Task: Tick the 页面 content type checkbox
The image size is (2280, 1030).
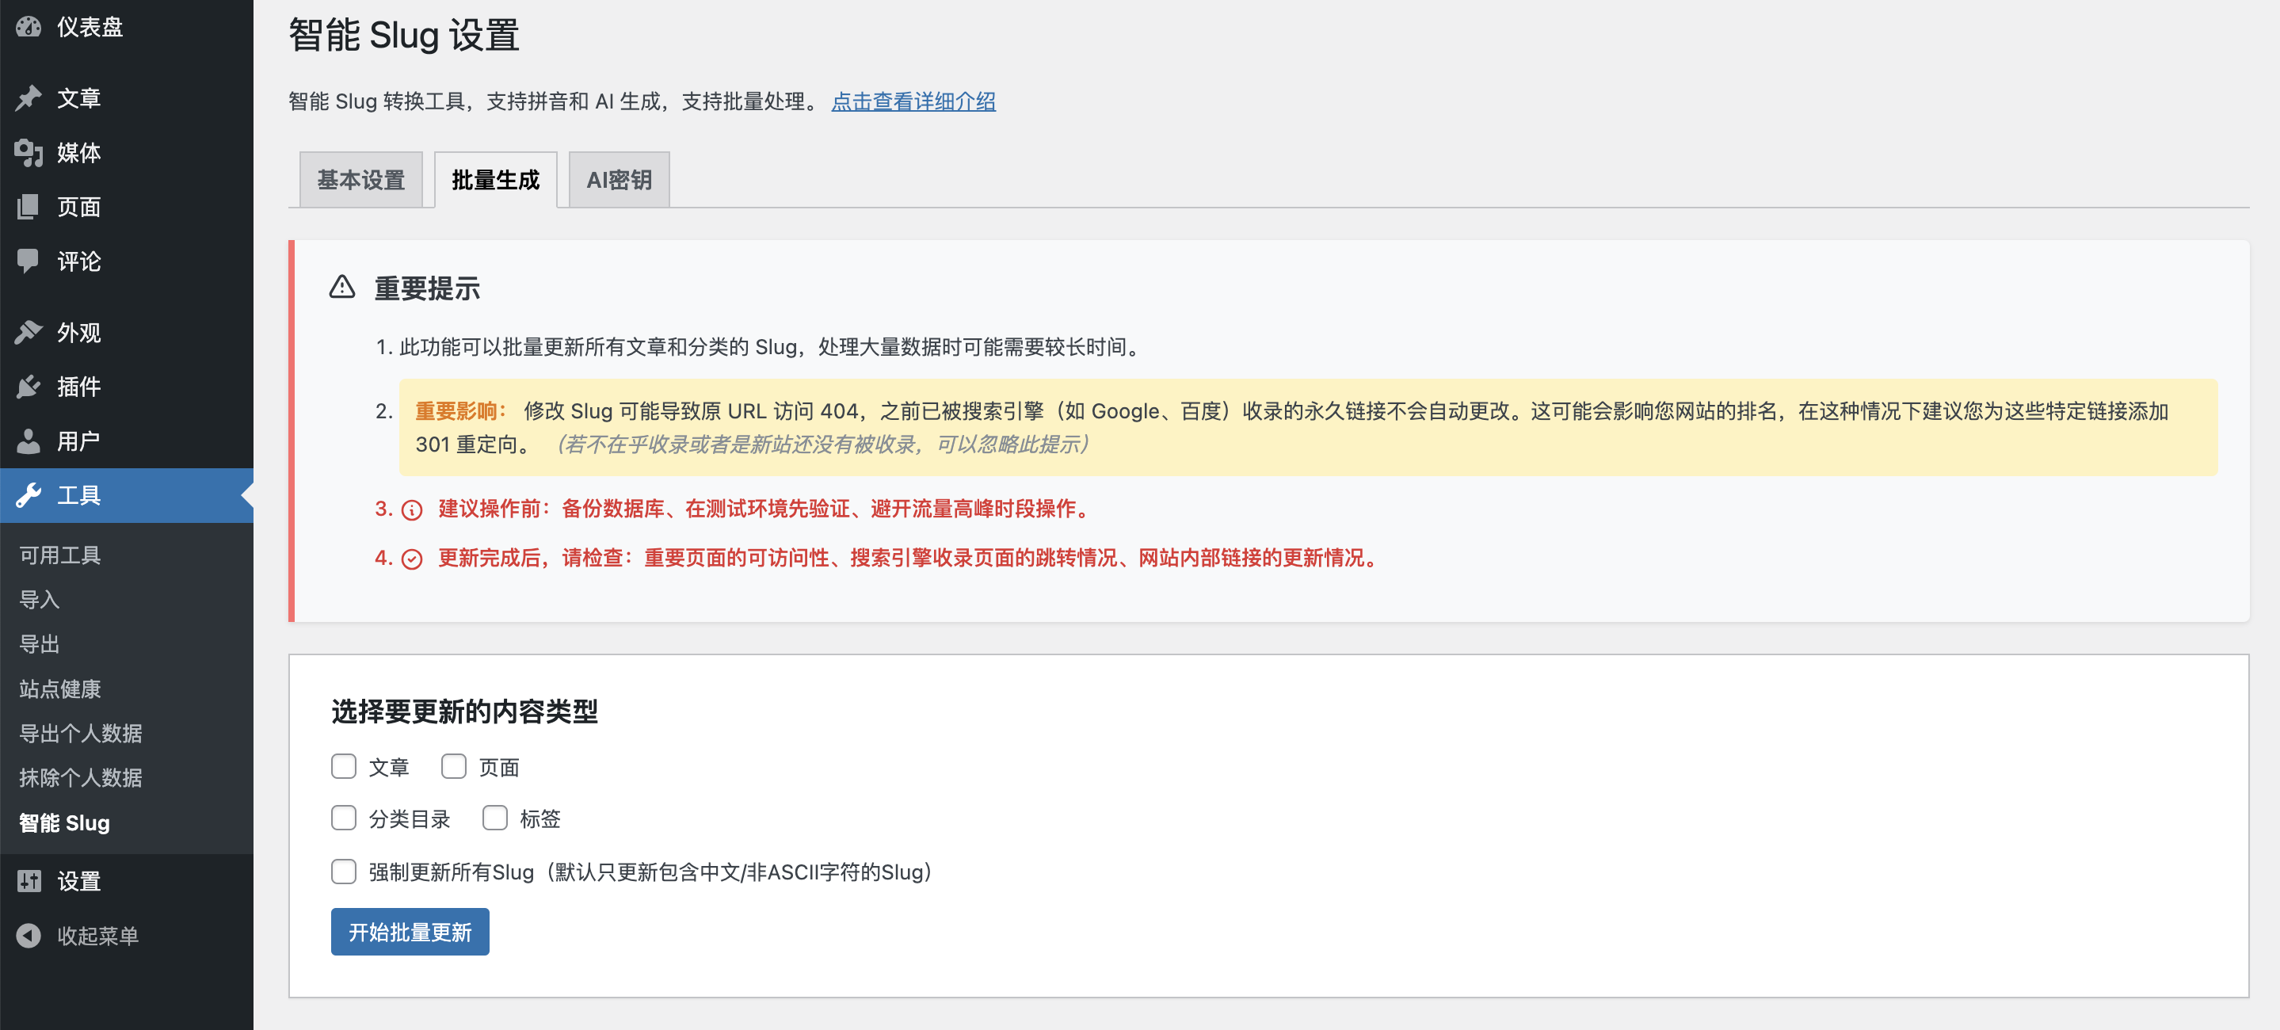Action: coord(453,766)
